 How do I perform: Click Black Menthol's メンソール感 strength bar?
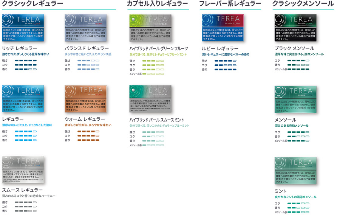click(x=298, y=69)
